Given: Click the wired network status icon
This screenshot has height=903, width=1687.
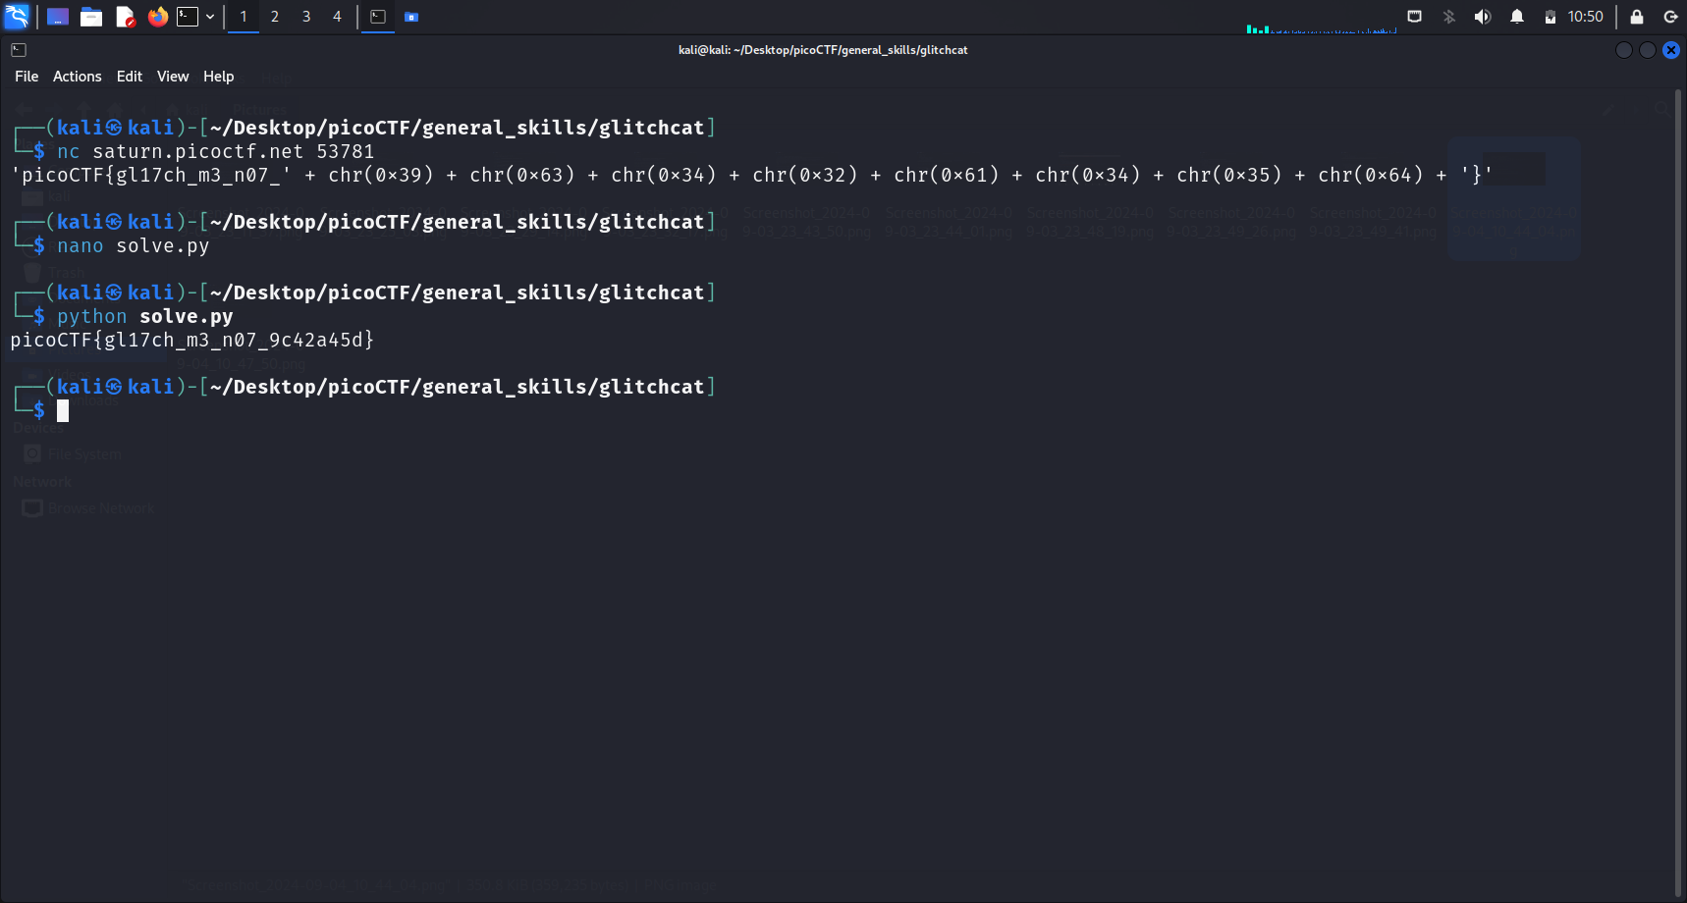Looking at the screenshot, I should pyautogui.click(x=1414, y=17).
